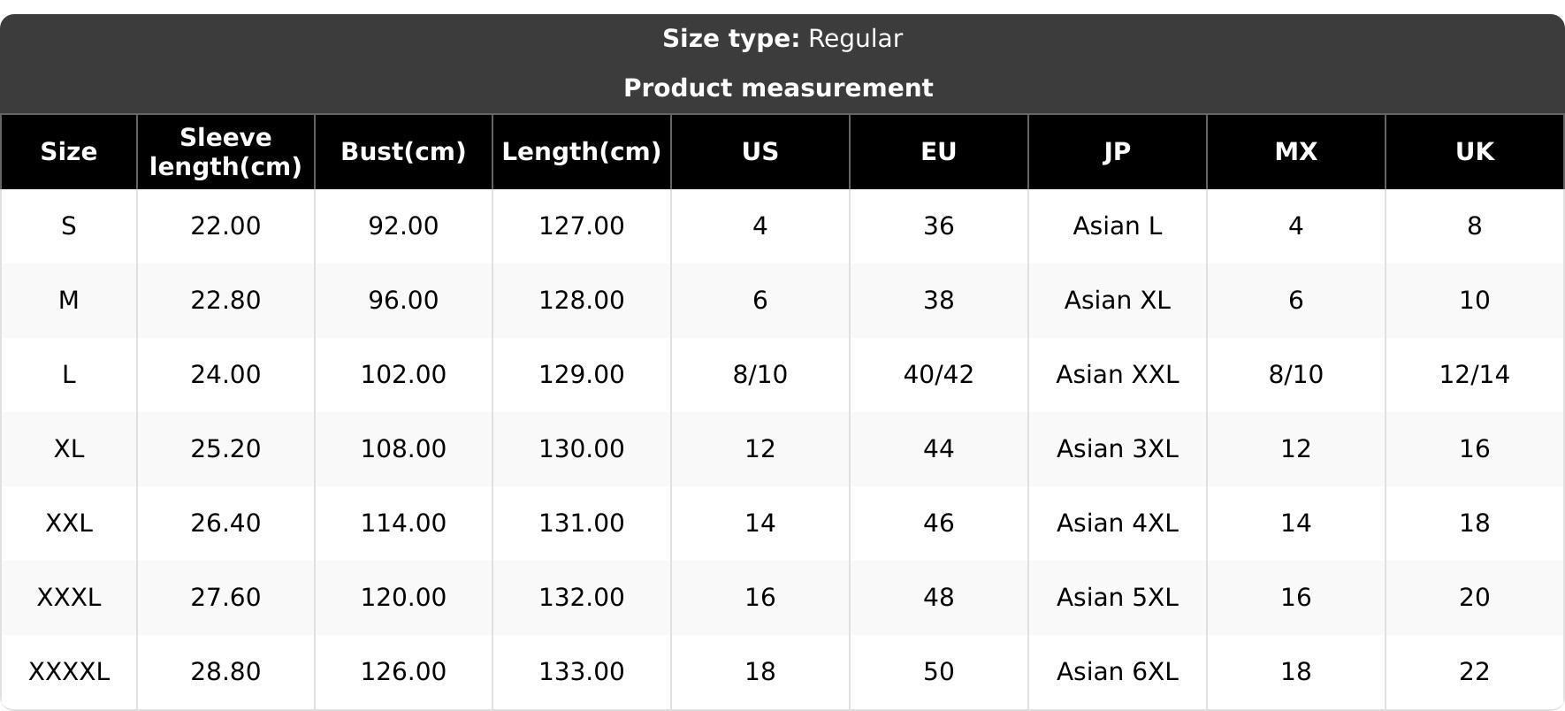Select the Sleeve length(cm) column header
This screenshot has width=1565, height=711.
pyautogui.click(x=226, y=152)
